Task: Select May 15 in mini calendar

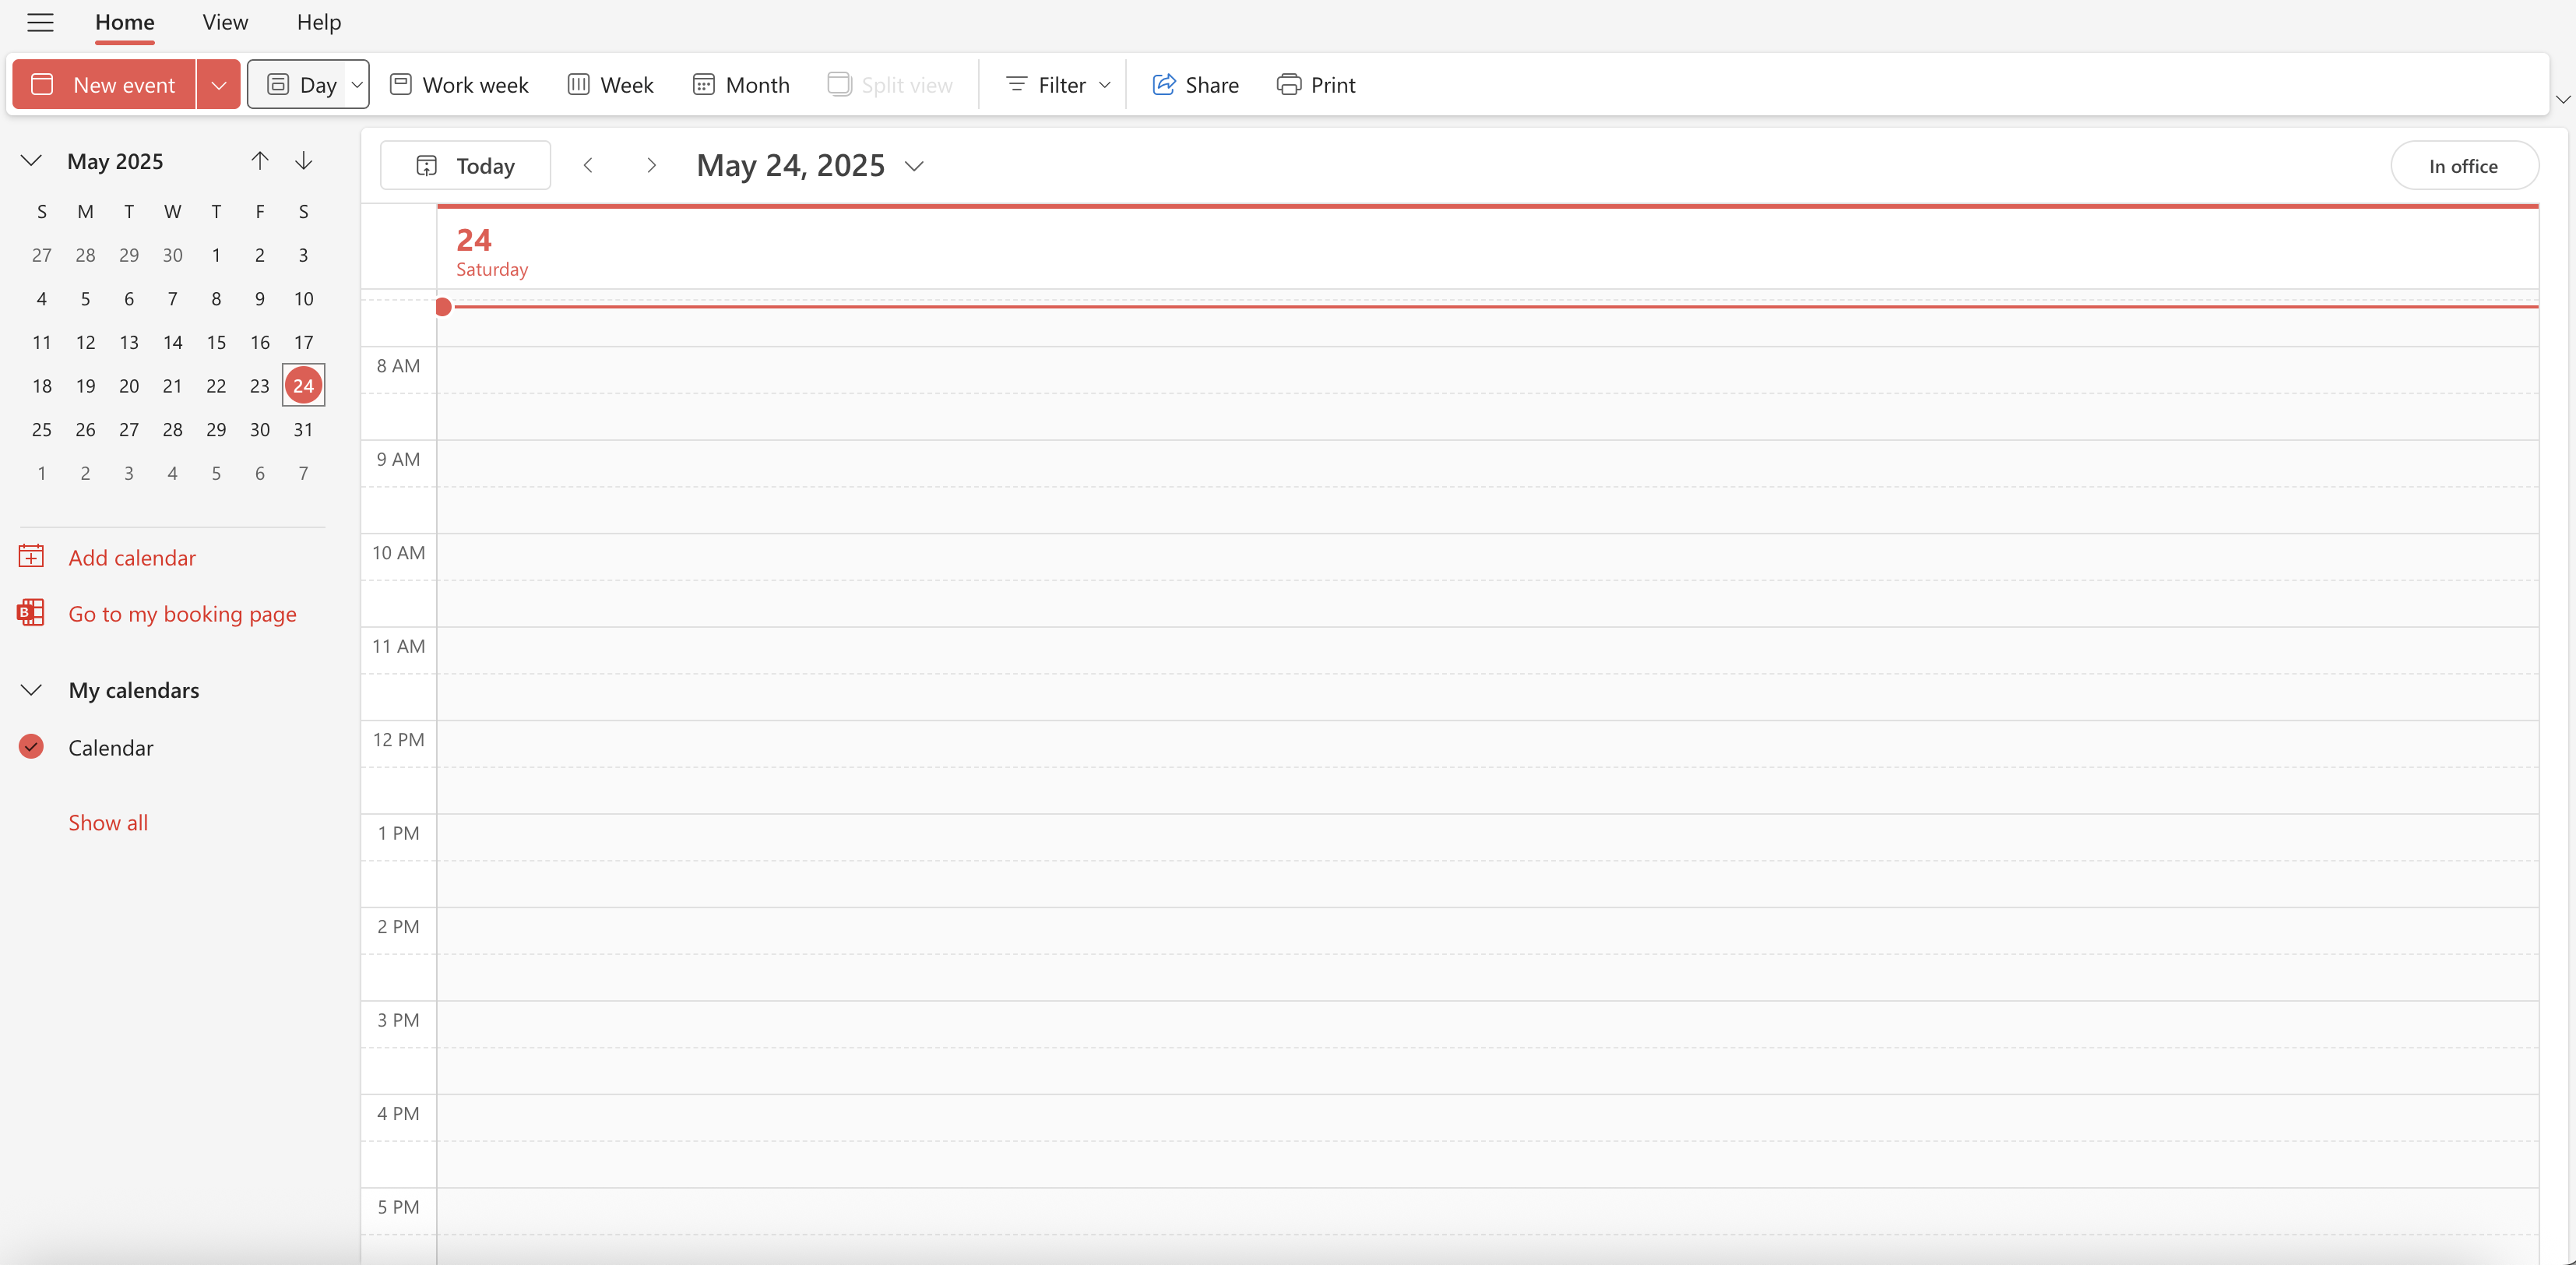Action: (216, 342)
